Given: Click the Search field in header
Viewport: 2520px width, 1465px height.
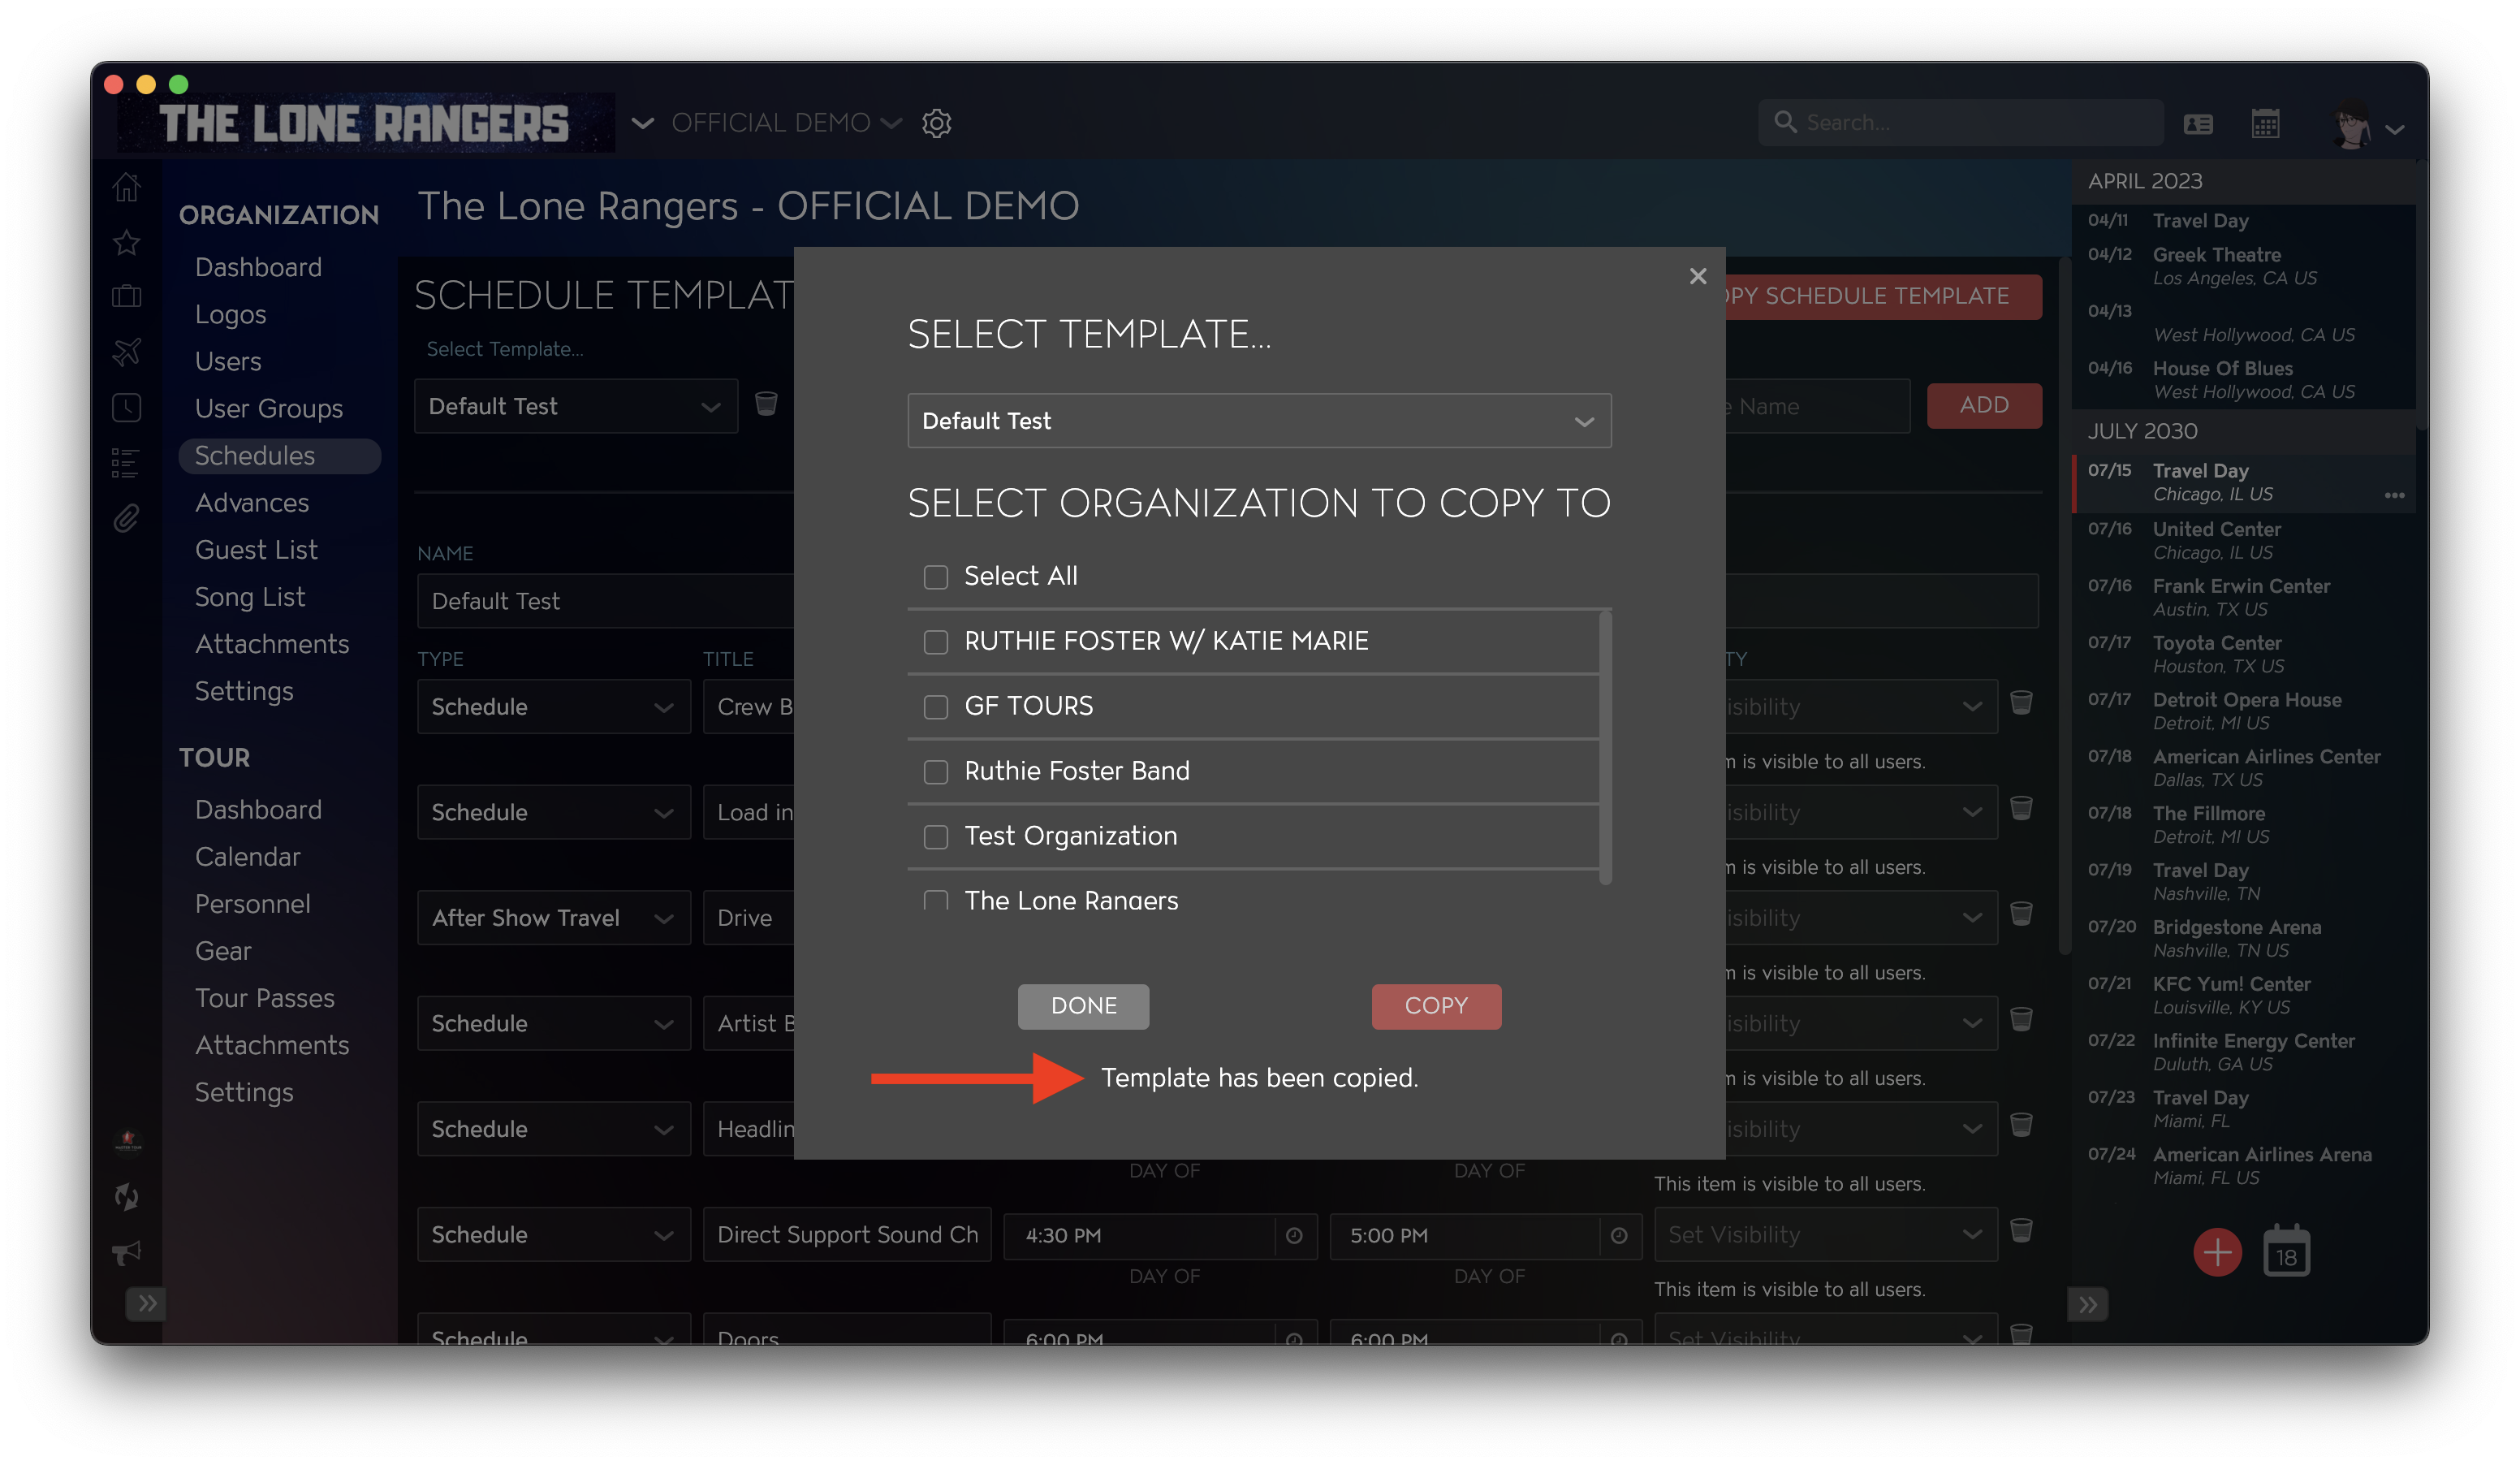Looking at the screenshot, I should pyautogui.click(x=1960, y=123).
